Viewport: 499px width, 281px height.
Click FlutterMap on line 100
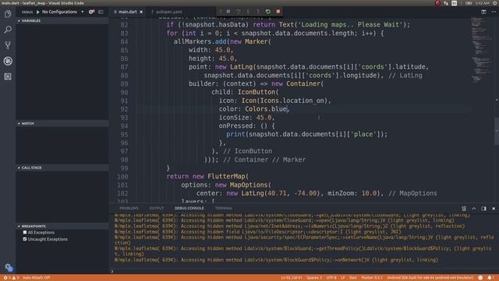click(226, 176)
